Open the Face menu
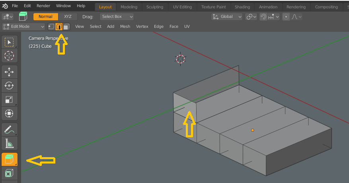This screenshot has width=349, height=183. click(x=174, y=27)
